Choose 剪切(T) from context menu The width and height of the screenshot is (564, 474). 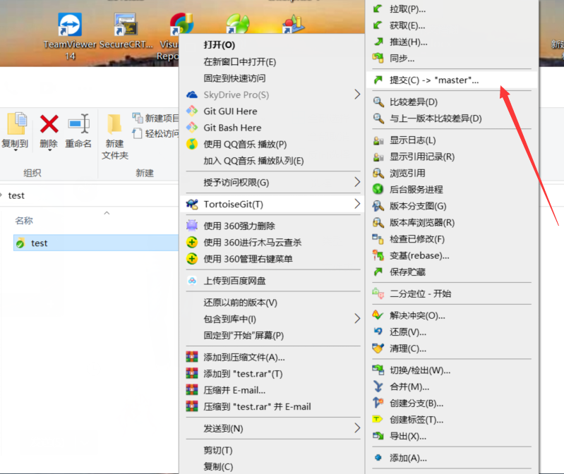[x=218, y=450]
